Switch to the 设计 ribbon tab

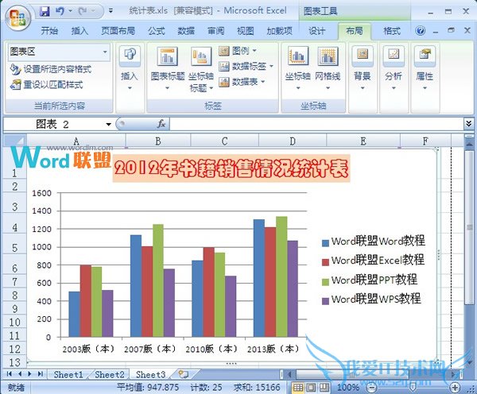316,31
